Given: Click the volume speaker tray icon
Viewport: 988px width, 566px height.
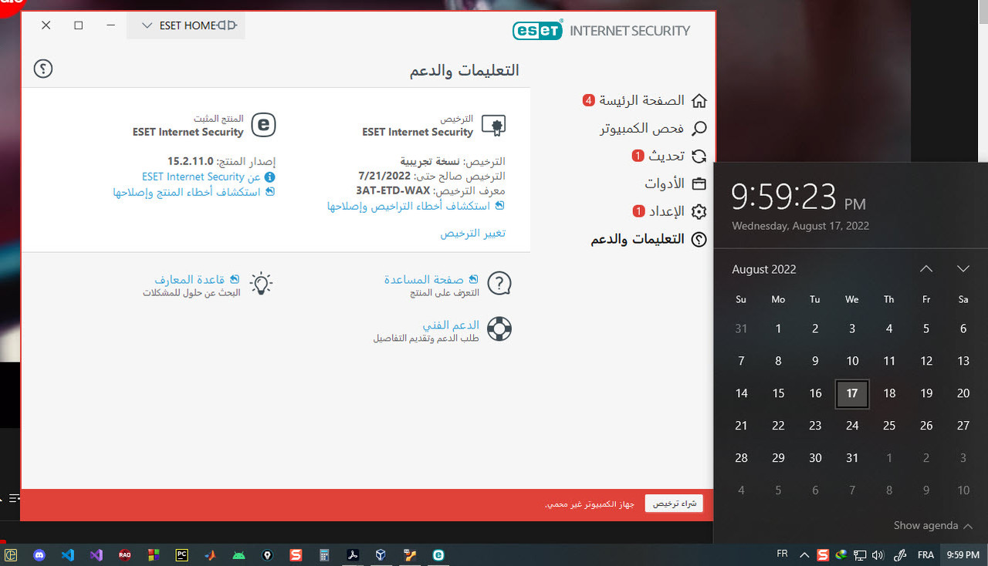Looking at the screenshot, I should click(878, 554).
